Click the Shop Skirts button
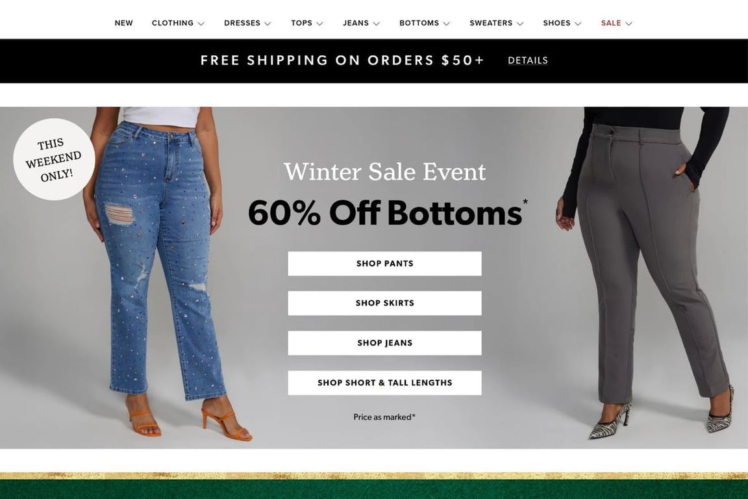Image resolution: width=748 pixels, height=499 pixels. tap(384, 303)
